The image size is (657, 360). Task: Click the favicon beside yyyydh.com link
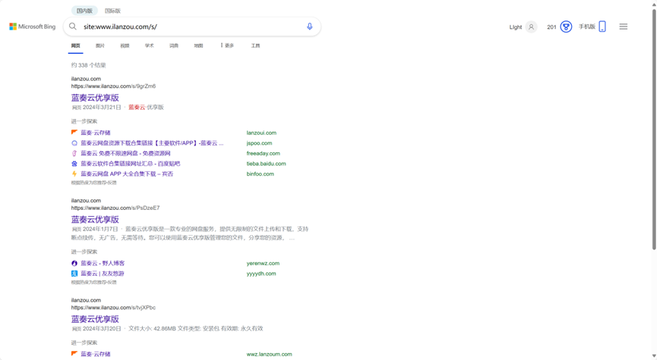click(x=74, y=274)
